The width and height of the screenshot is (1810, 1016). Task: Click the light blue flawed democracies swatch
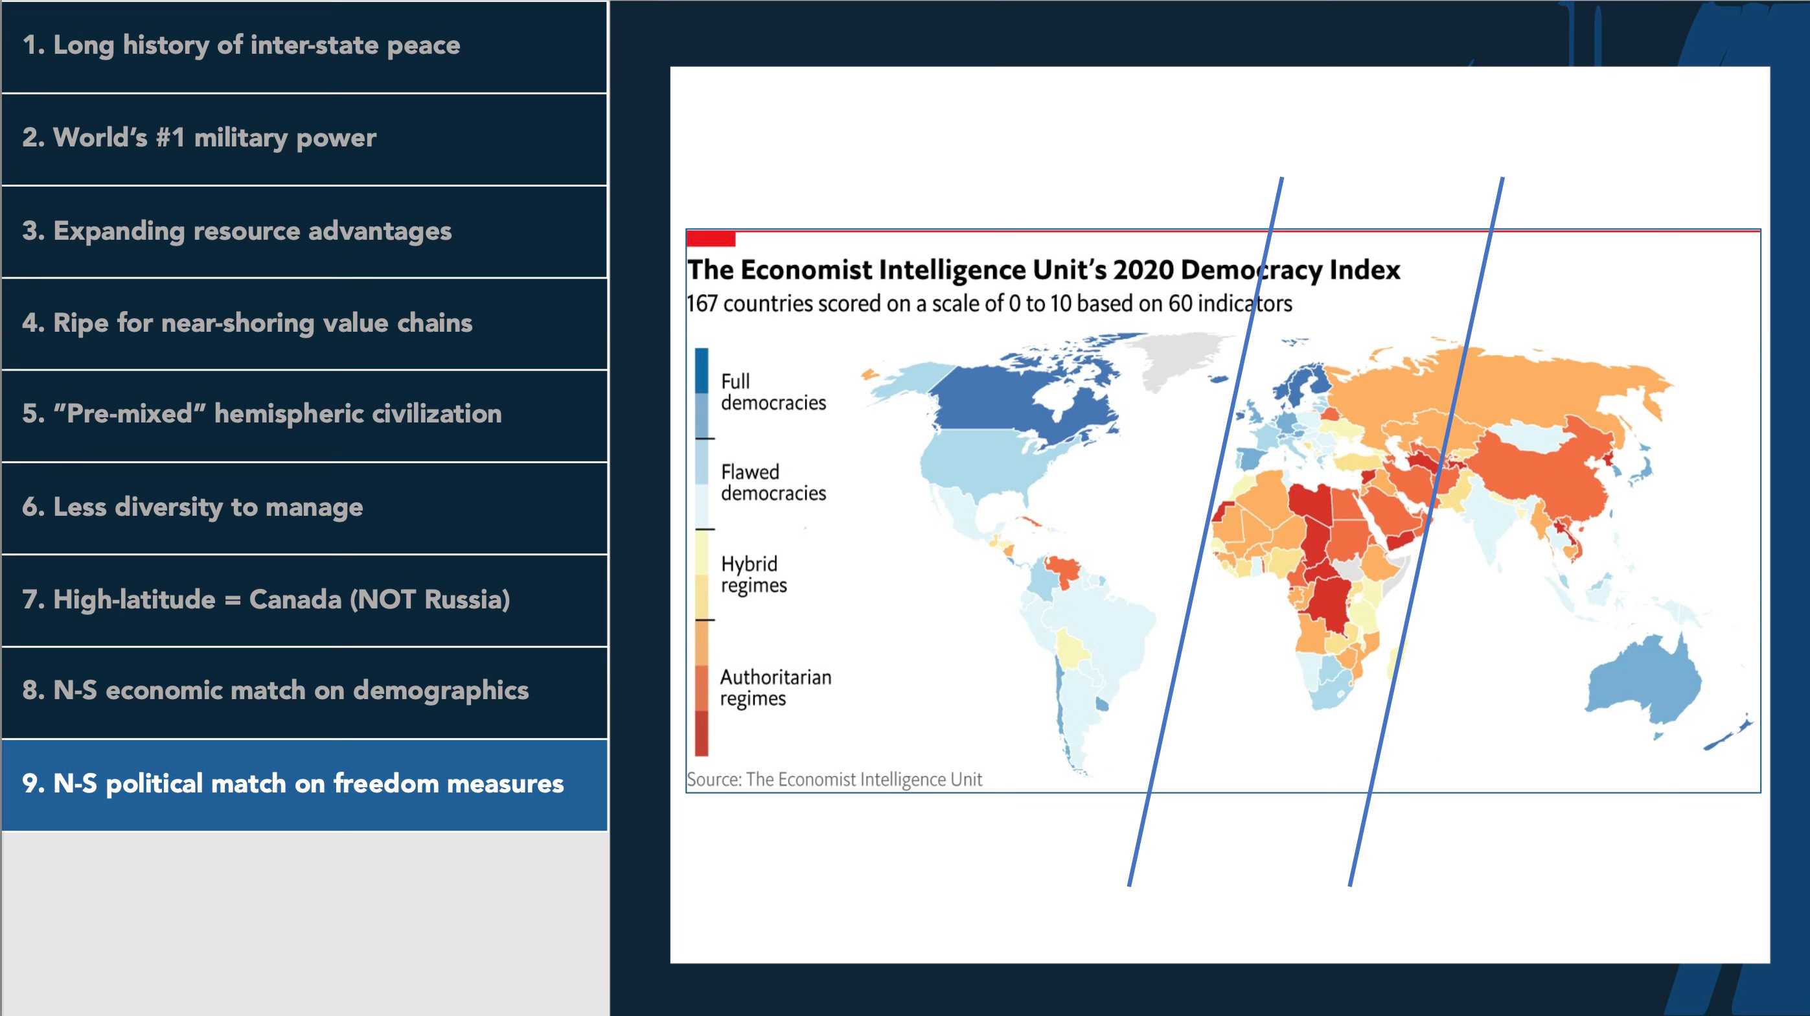click(701, 461)
